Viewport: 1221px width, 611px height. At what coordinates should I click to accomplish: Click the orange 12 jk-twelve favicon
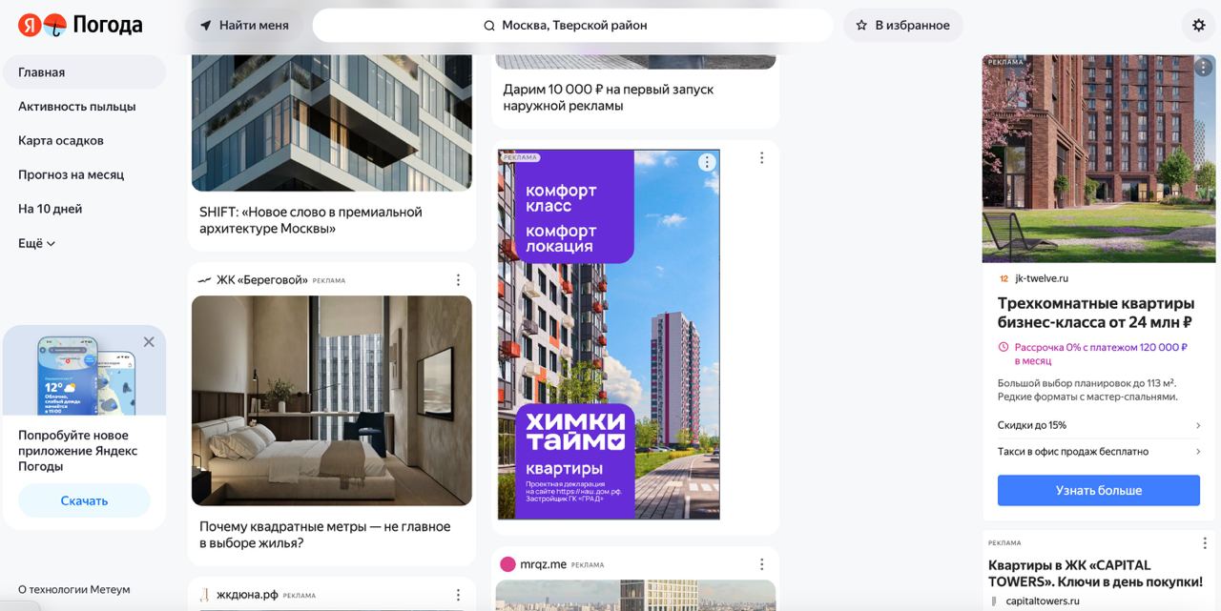pyautogui.click(x=1004, y=278)
